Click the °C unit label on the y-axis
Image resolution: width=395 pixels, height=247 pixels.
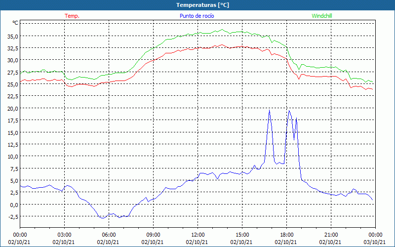coord(15,23)
